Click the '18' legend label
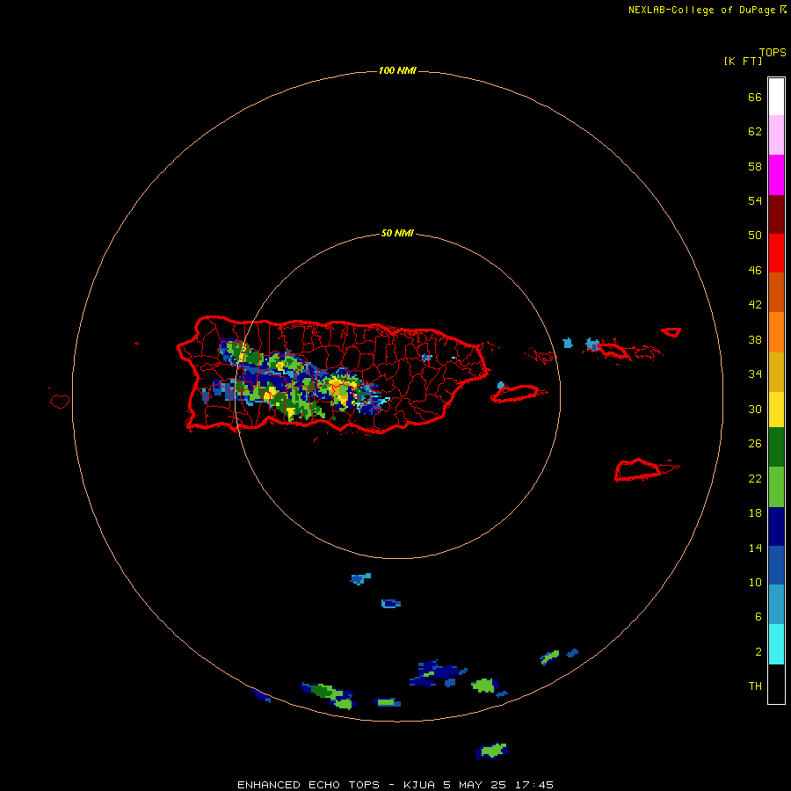Viewport: 791px width, 791px height. [x=755, y=513]
